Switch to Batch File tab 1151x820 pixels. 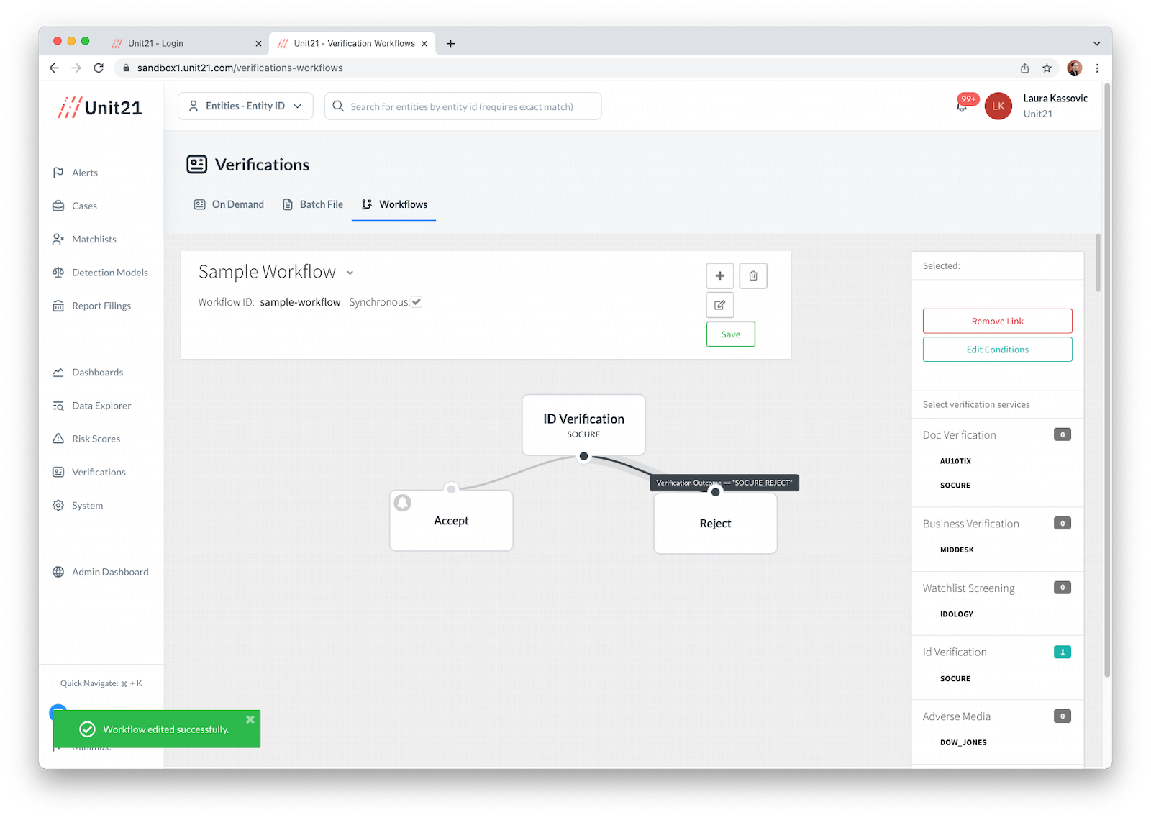click(313, 204)
